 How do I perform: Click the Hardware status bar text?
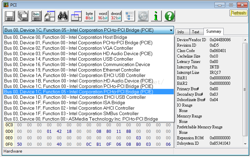click(13, 151)
